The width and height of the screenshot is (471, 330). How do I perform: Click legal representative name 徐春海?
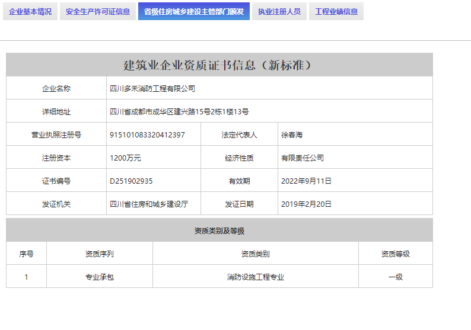292,135
